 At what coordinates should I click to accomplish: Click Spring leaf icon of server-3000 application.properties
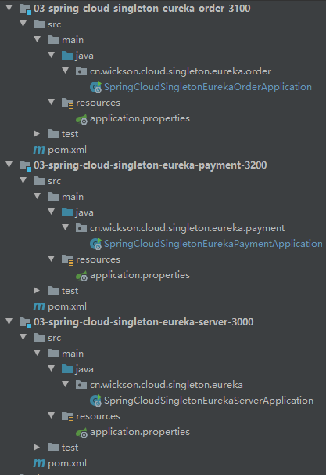(x=81, y=433)
